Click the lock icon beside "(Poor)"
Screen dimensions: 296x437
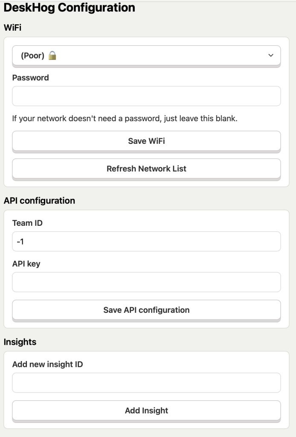point(52,55)
